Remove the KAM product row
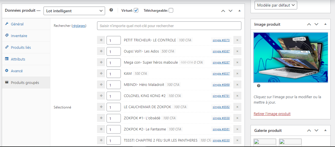 click(x=237, y=74)
